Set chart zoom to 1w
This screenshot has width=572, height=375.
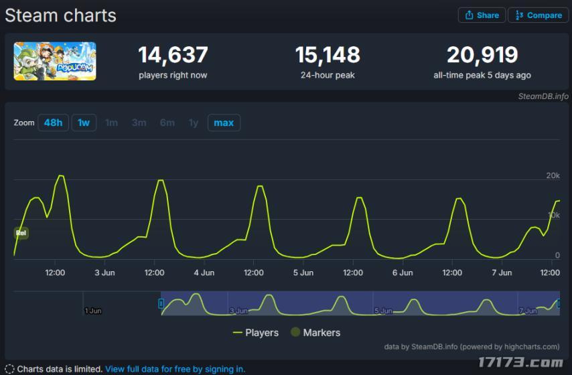point(84,123)
